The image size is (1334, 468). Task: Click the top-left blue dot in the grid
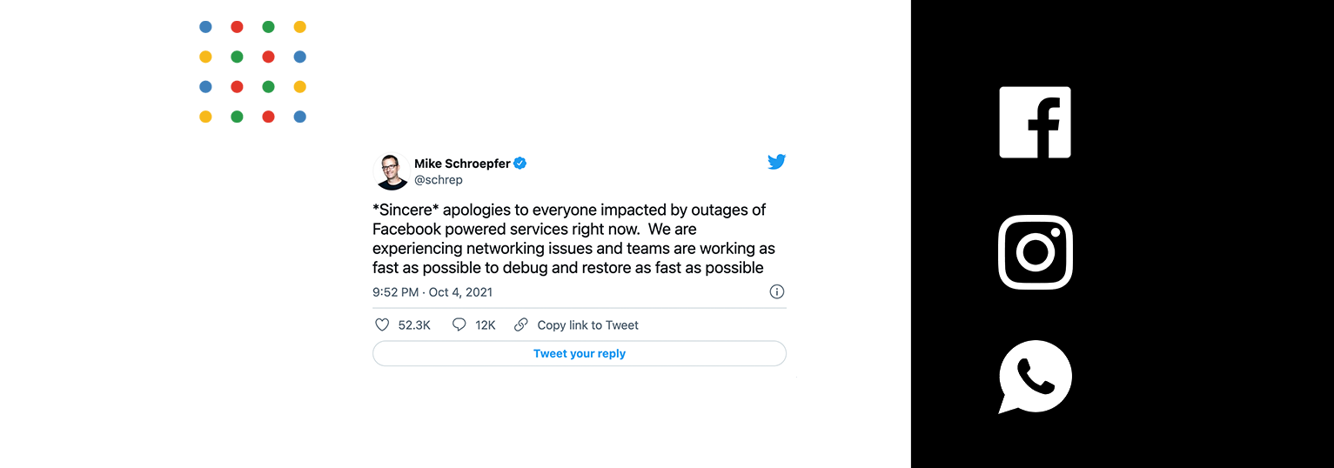(x=205, y=27)
